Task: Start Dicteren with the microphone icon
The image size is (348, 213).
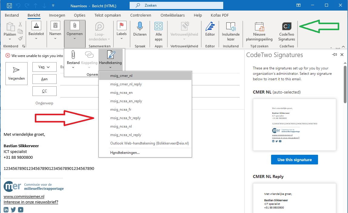Action: 140,29
